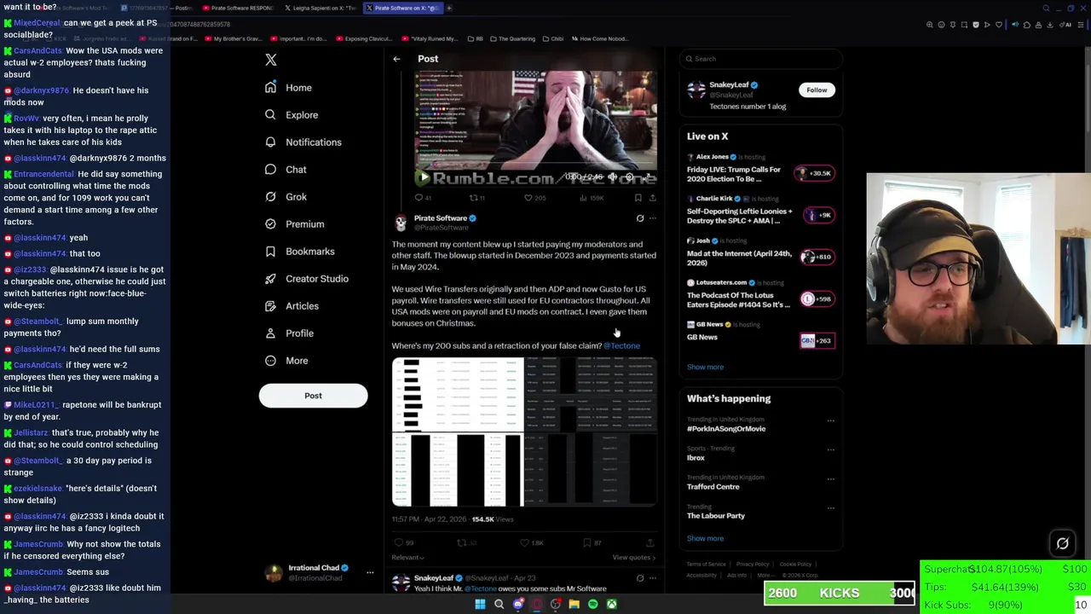Viewport: 1091px width, 614px height.
Task: Open Notifications in the X sidebar
Action: (x=303, y=142)
